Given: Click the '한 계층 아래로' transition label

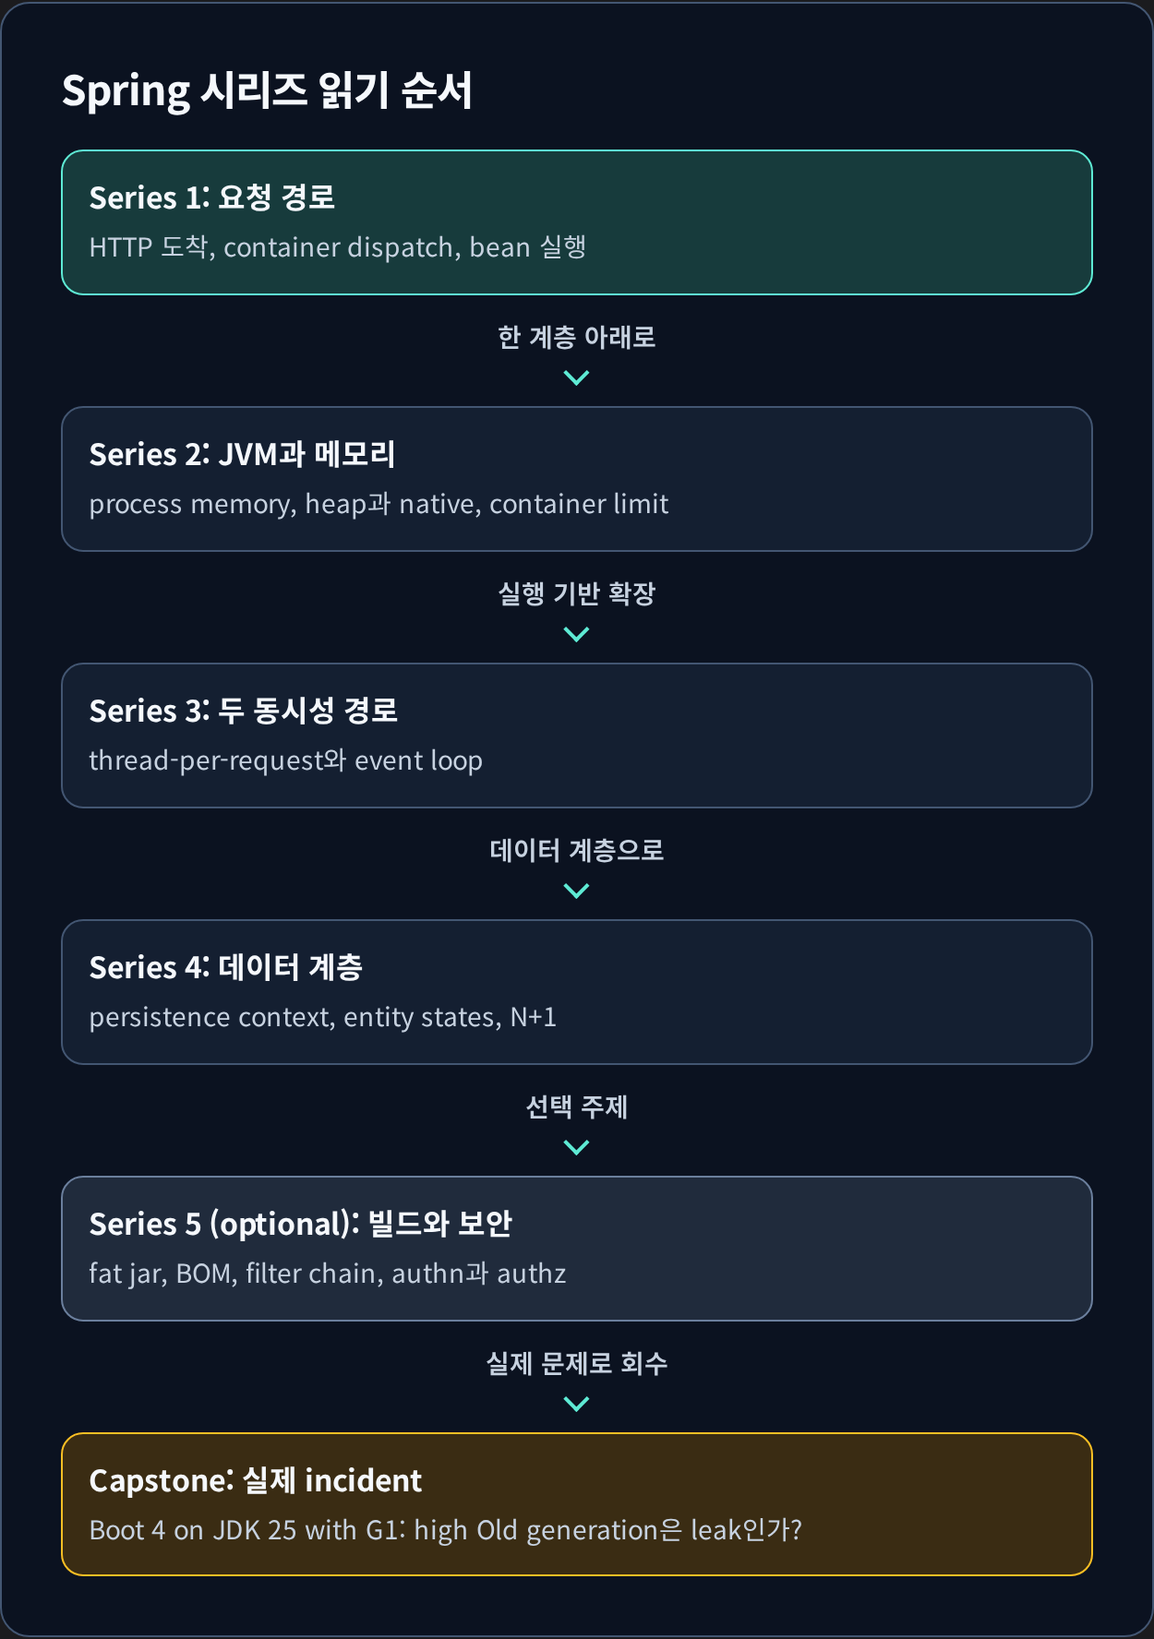Looking at the screenshot, I should tap(577, 337).
